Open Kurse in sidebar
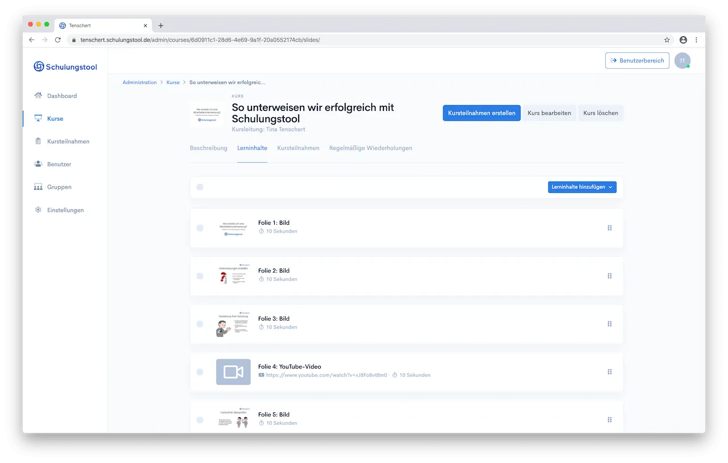The width and height of the screenshot is (728, 463). [x=55, y=118]
